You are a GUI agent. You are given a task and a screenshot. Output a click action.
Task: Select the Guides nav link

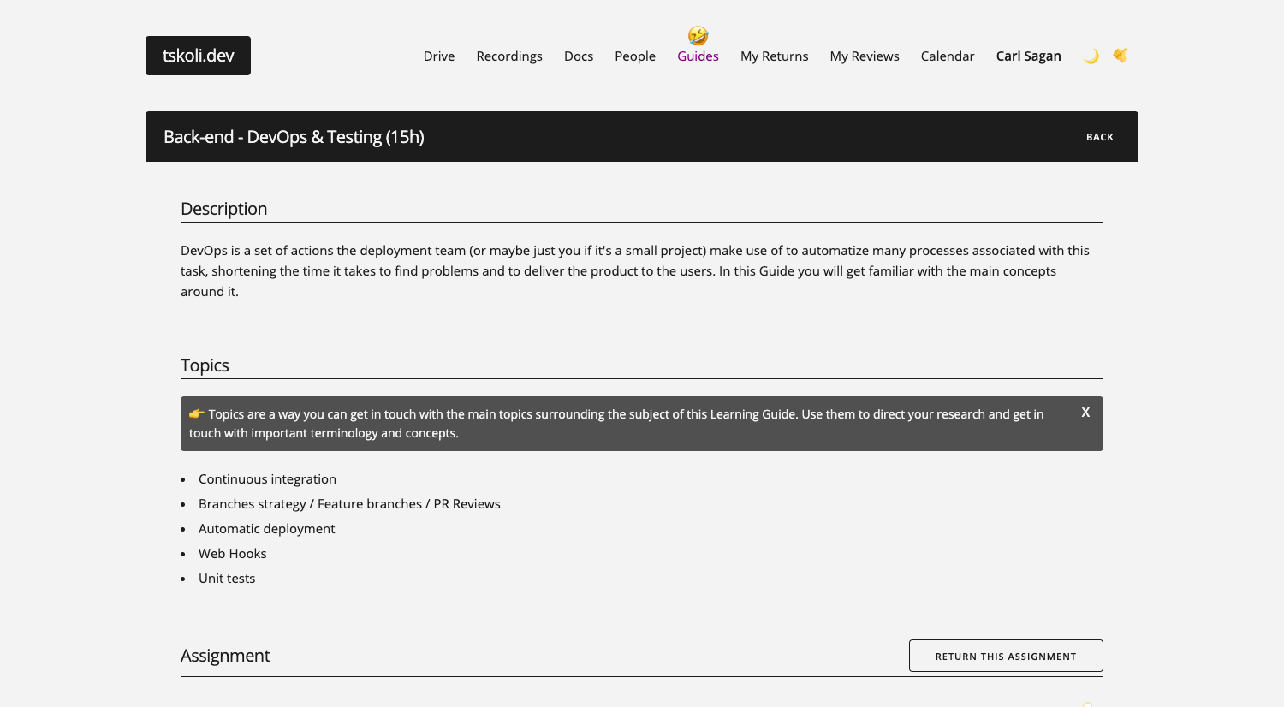coord(698,56)
